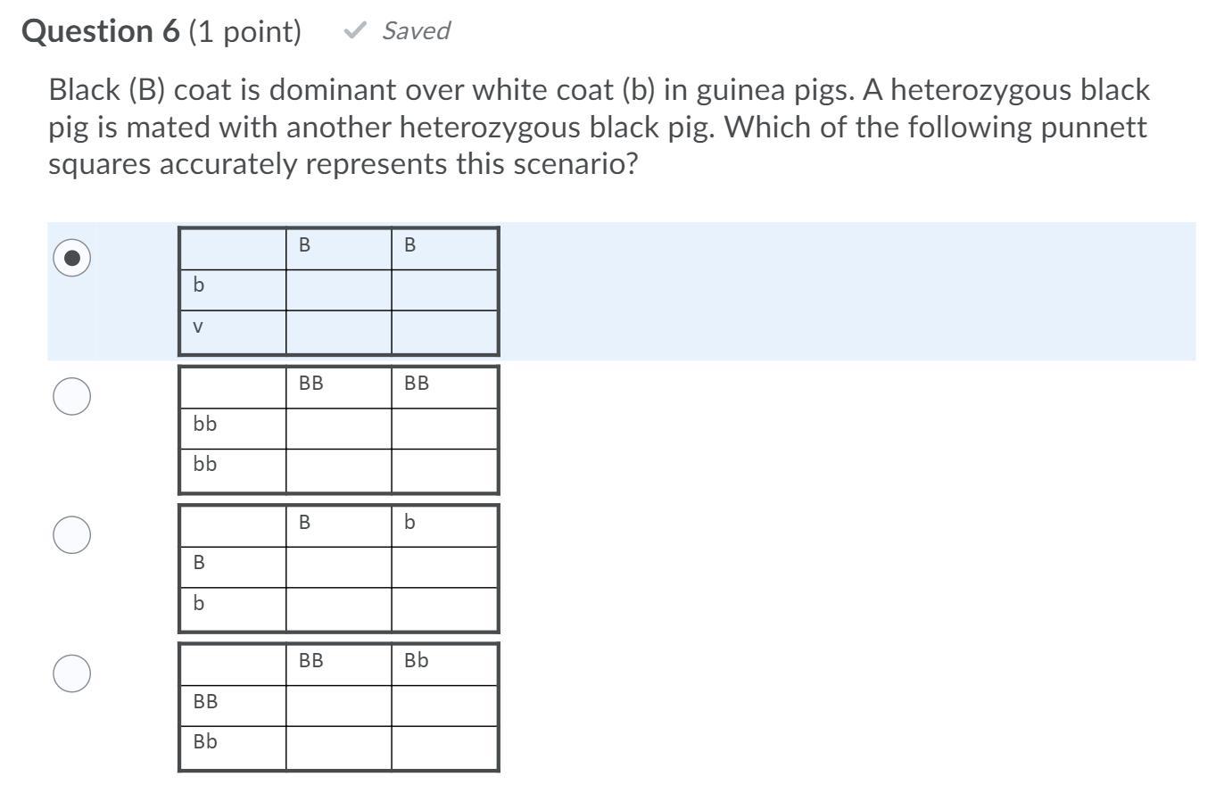Screen dimensions: 1224x785
Task: Choose the option with BB, BB / bb, bb
Action: click(x=72, y=396)
